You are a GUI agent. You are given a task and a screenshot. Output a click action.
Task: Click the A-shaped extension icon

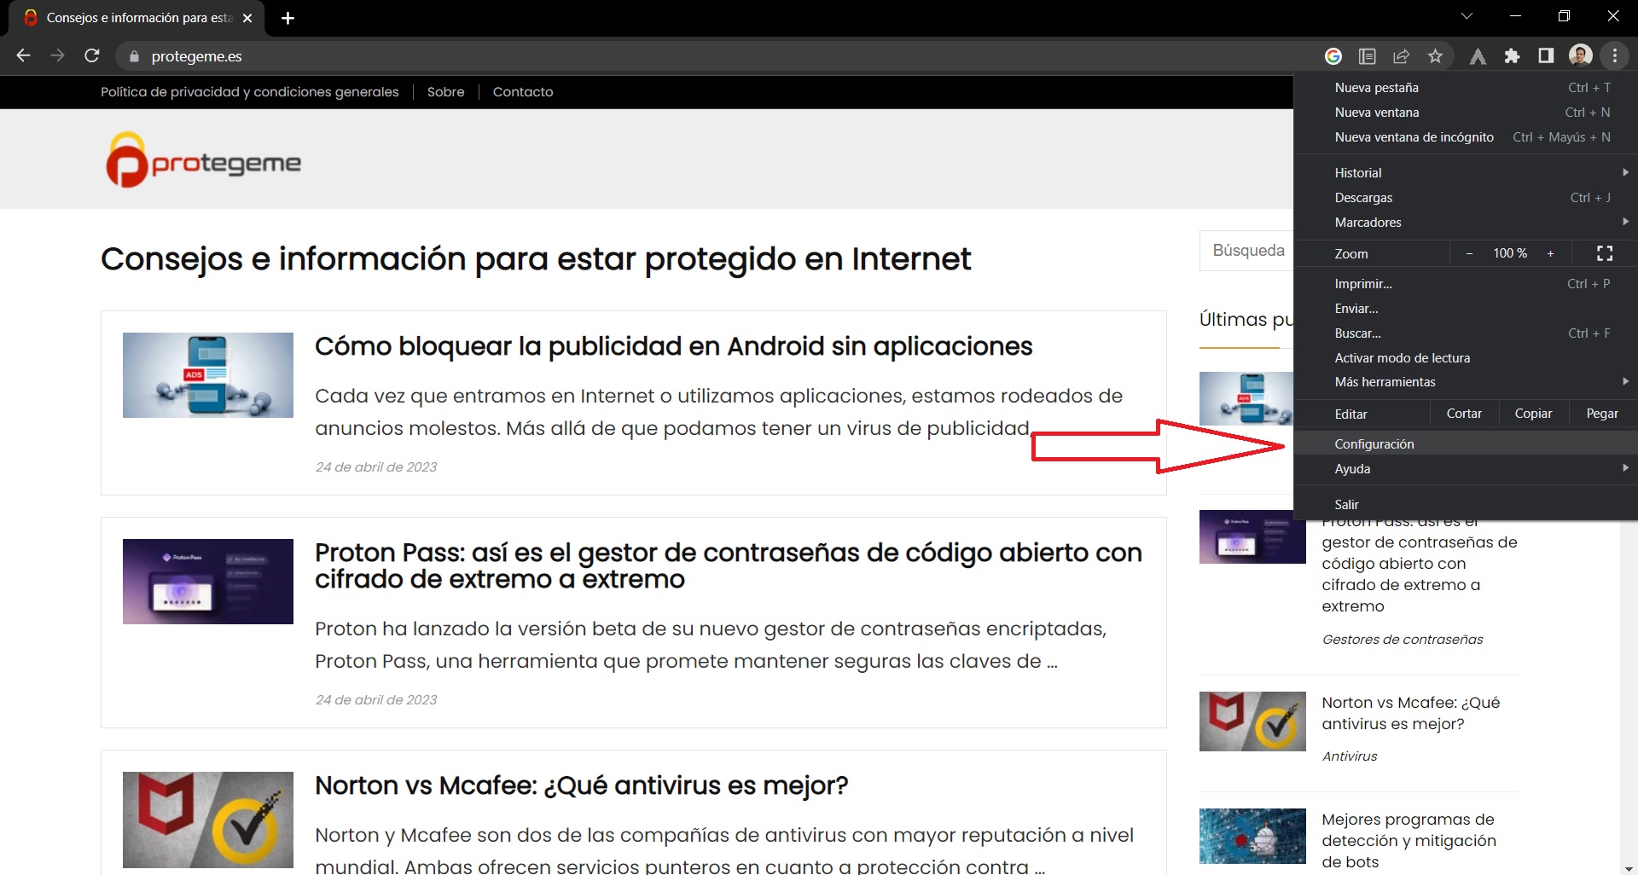coord(1478,56)
